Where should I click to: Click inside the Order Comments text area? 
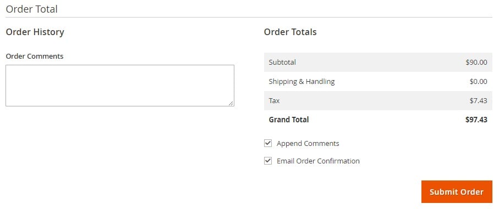pos(120,86)
